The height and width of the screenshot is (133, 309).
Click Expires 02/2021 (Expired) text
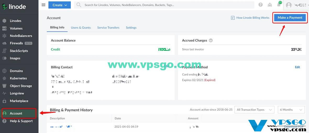click(x=199, y=80)
